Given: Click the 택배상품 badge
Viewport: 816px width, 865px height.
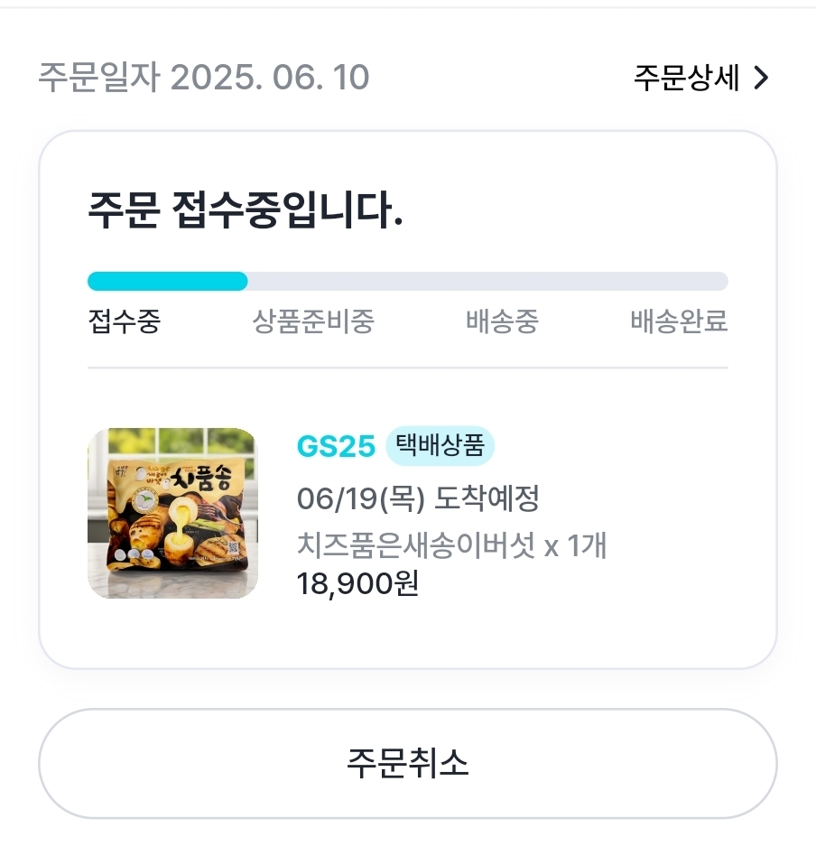Looking at the screenshot, I should point(440,445).
